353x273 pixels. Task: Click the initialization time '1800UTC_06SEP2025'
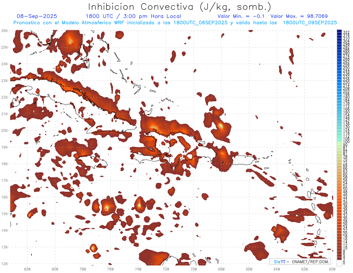200,23
